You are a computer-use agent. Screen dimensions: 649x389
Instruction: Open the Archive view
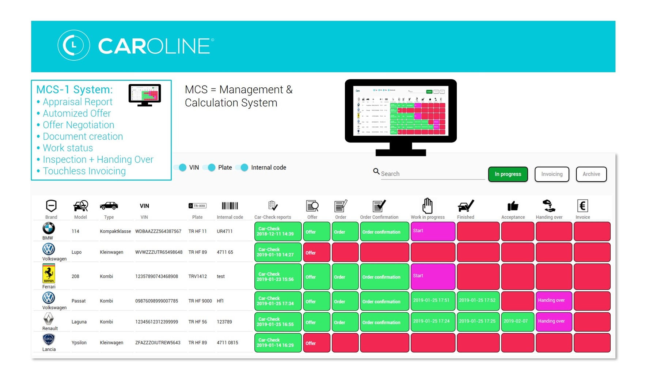point(591,174)
